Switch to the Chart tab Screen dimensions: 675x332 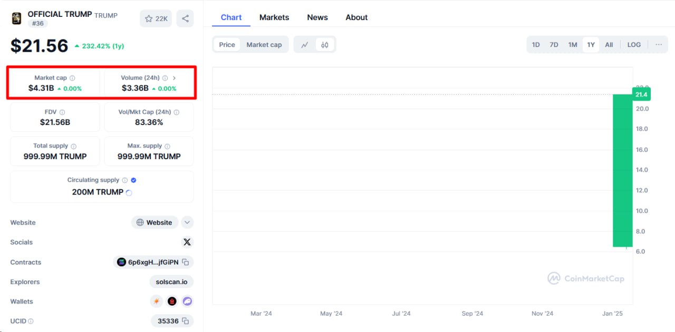231,17
